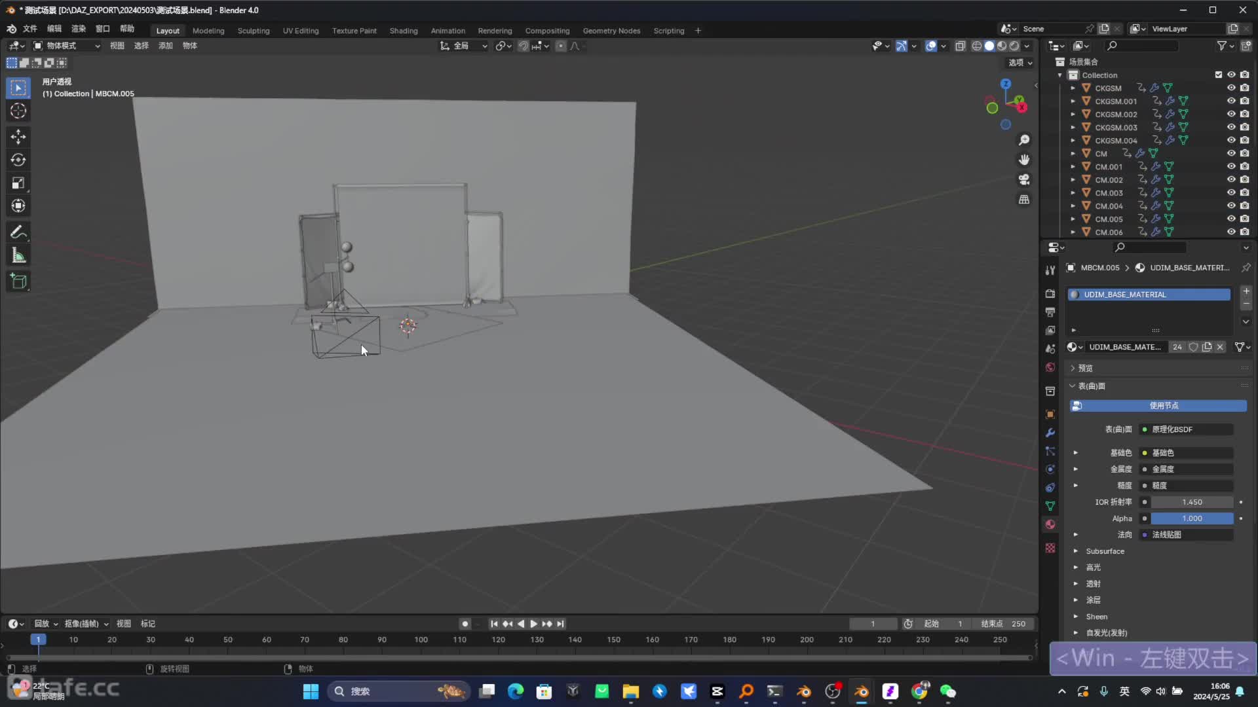
Task: Open transform orientation 全局 dropdown
Action: coord(464,46)
